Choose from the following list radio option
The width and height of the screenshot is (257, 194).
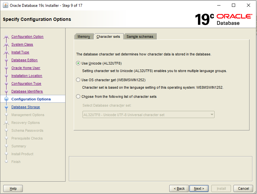point(78,97)
